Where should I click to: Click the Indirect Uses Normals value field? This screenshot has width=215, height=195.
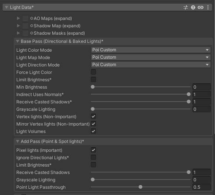click(x=202, y=94)
